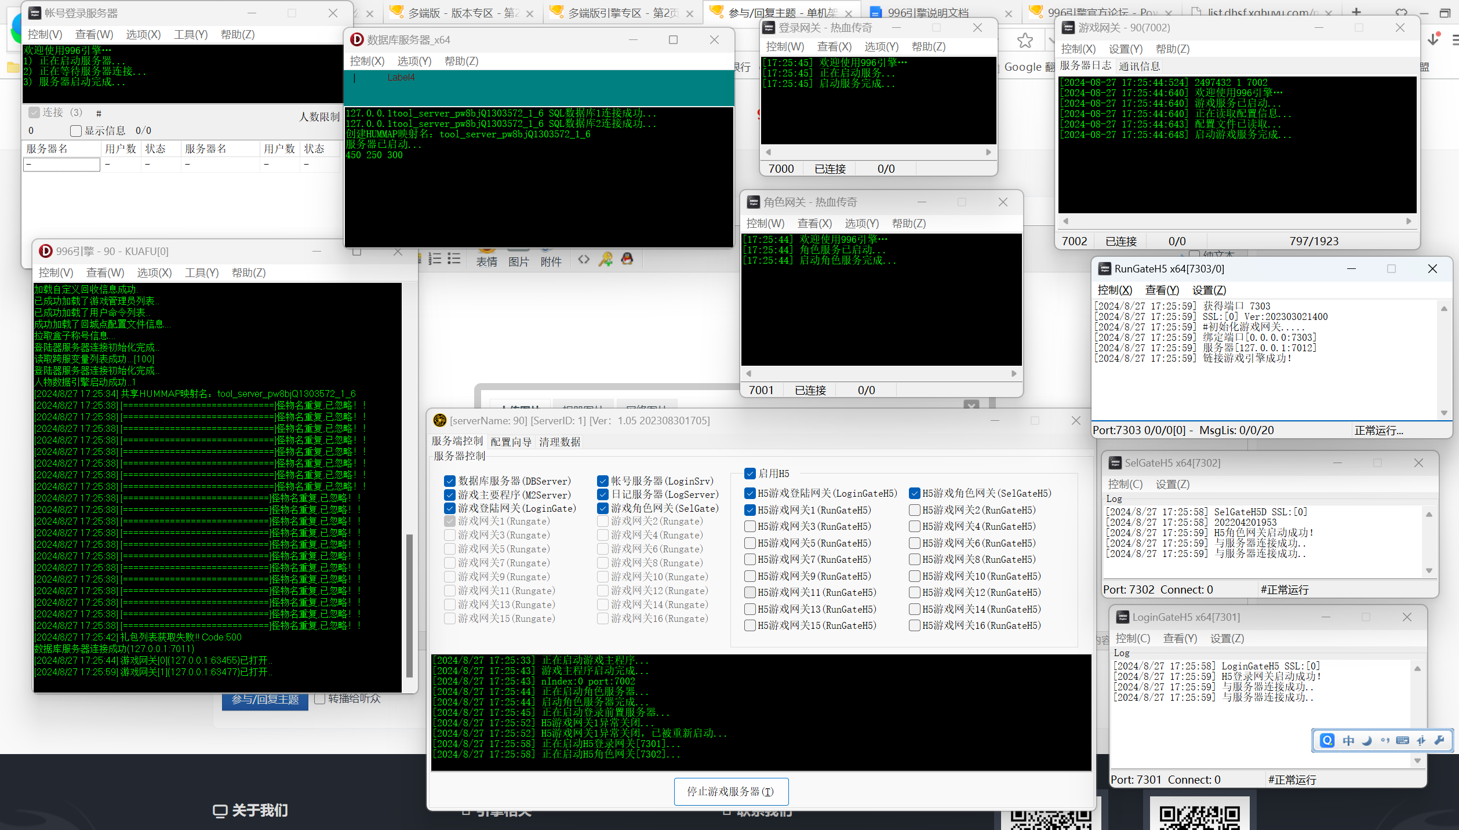1459x830 pixels.
Task: Click the moon icon on IME bar
Action: pos(1367,740)
